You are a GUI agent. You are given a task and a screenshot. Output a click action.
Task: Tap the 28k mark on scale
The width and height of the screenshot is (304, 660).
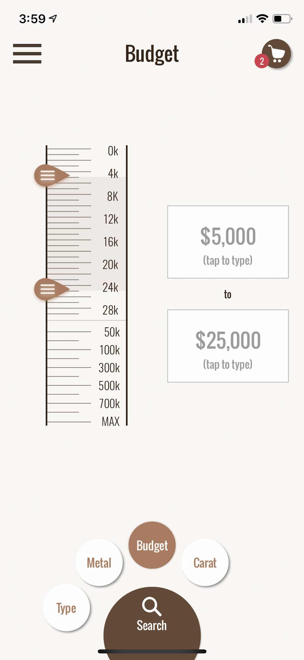point(110,310)
